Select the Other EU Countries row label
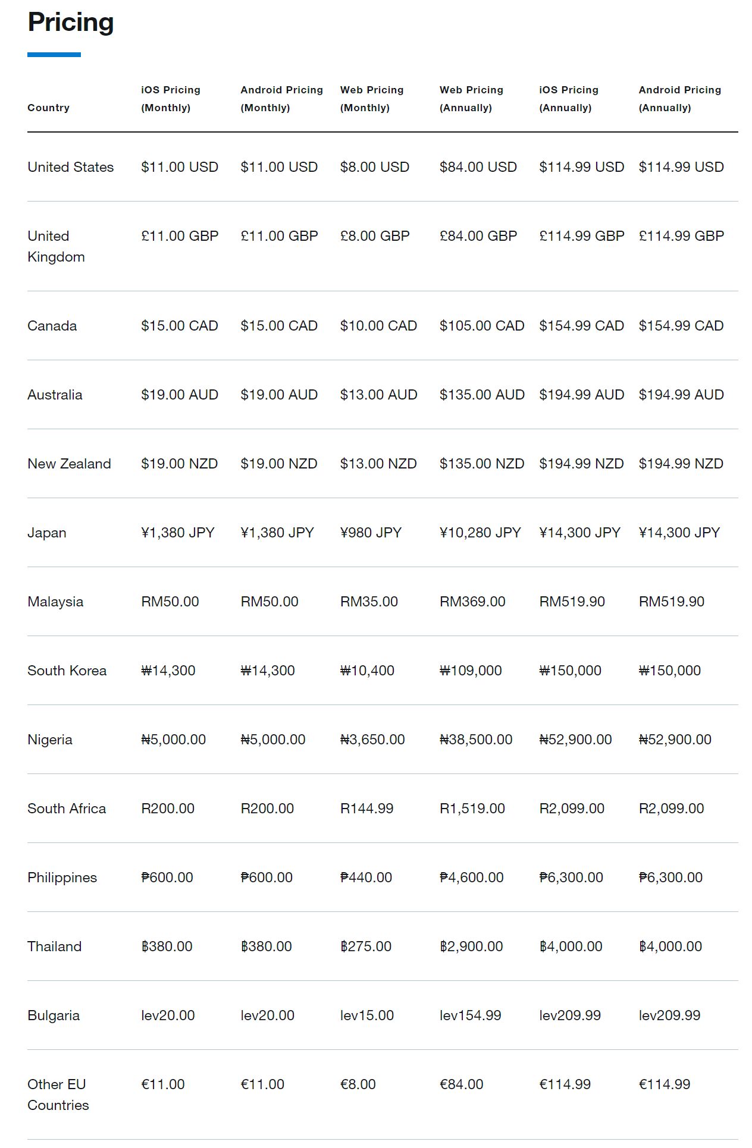Image resolution: width=752 pixels, height=1148 pixels. pyautogui.click(x=58, y=1094)
